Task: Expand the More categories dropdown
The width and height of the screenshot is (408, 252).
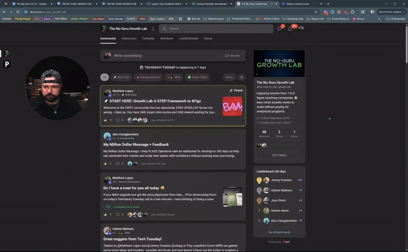Action: pos(229,77)
